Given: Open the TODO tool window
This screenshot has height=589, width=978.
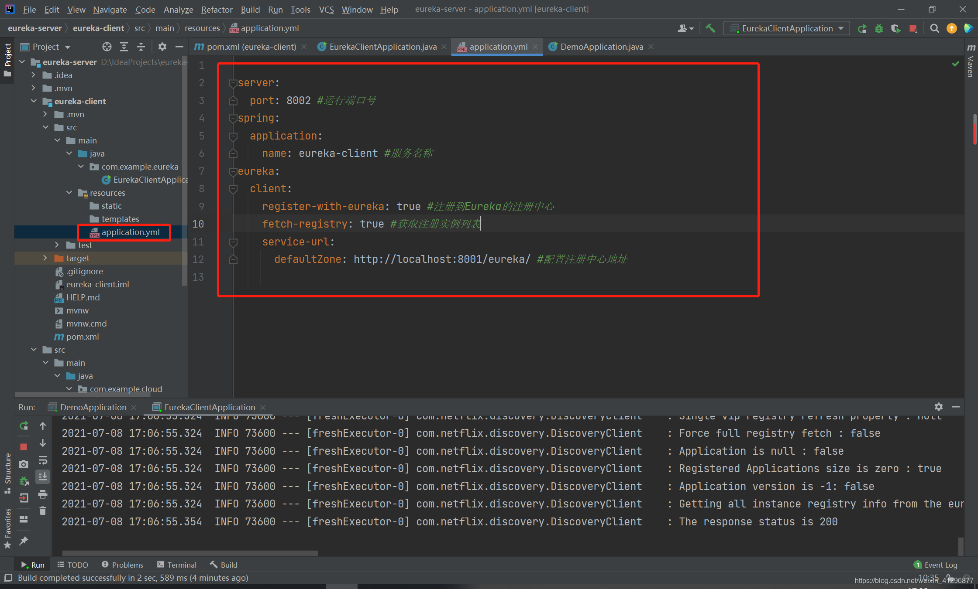Looking at the screenshot, I should point(73,565).
